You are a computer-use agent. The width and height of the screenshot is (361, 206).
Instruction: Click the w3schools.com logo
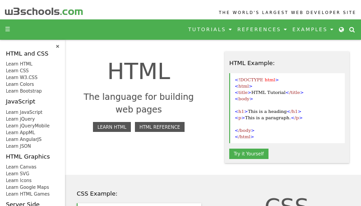pyautogui.click(x=44, y=12)
